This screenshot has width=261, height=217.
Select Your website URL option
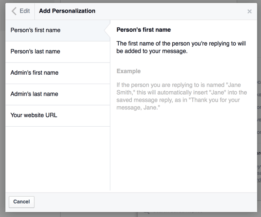tap(58, 115)
